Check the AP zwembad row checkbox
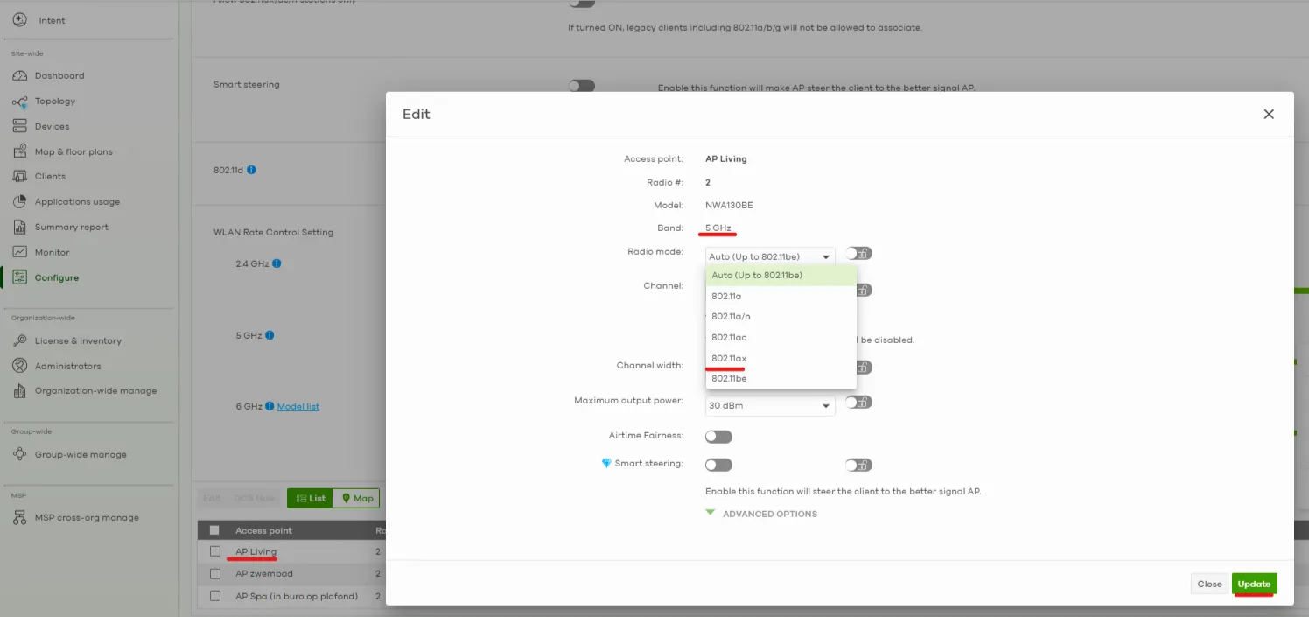The height and width of the screenshot is (617, 1309). pyautogui.click(x=215, y=574)
